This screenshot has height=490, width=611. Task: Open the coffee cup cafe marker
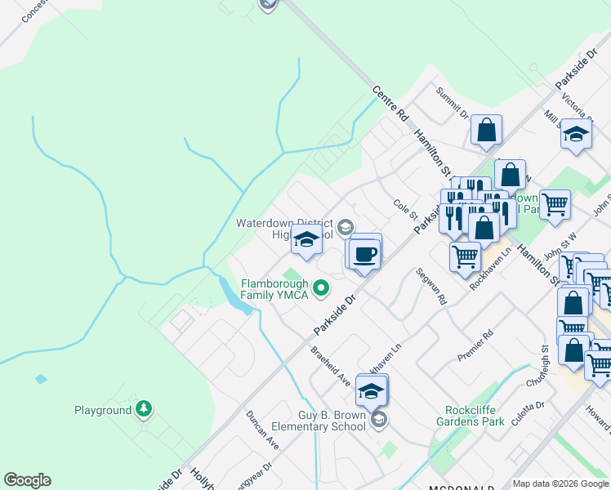(365, 256)
